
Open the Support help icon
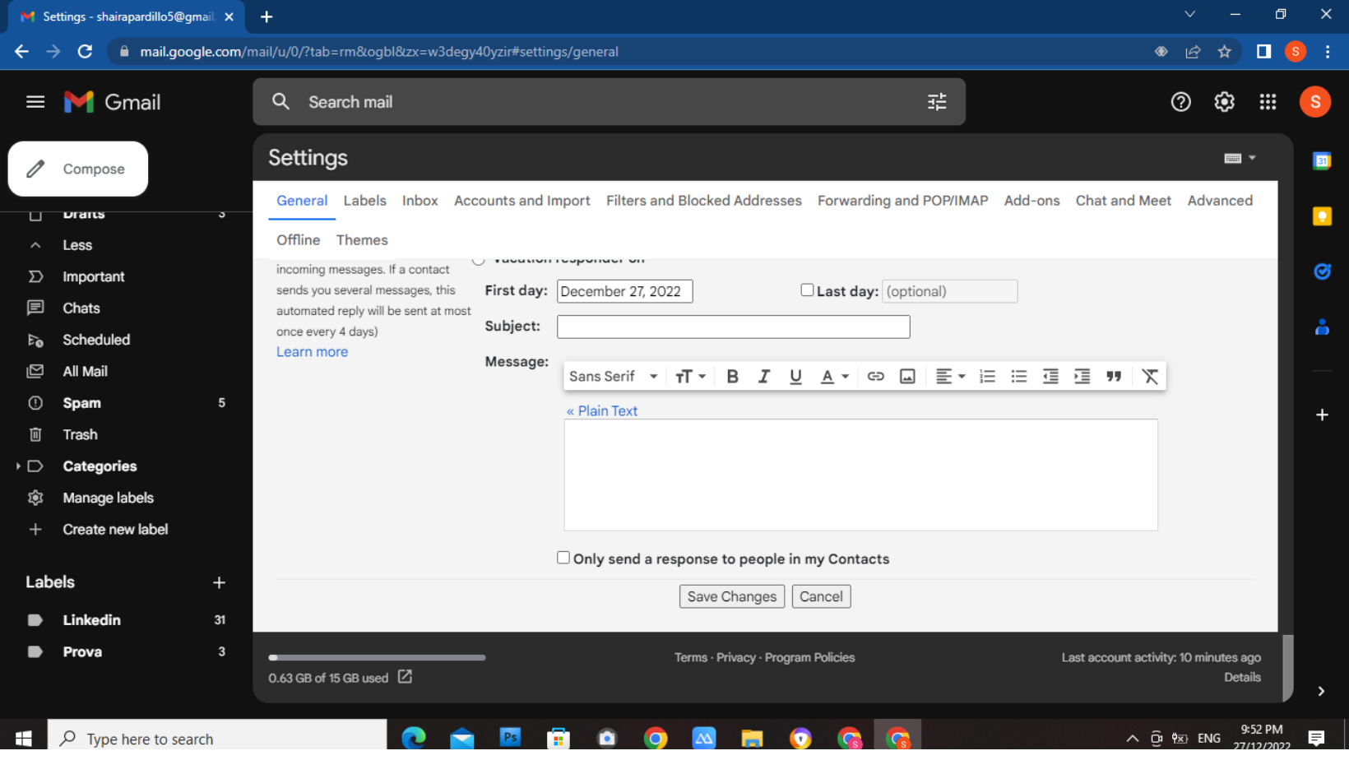click(x=1180, y=102)
